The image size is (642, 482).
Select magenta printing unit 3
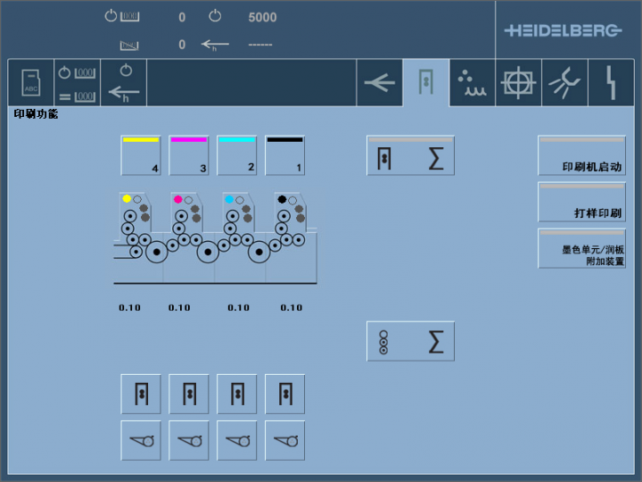pyautogui.click(x=189, y=155)
